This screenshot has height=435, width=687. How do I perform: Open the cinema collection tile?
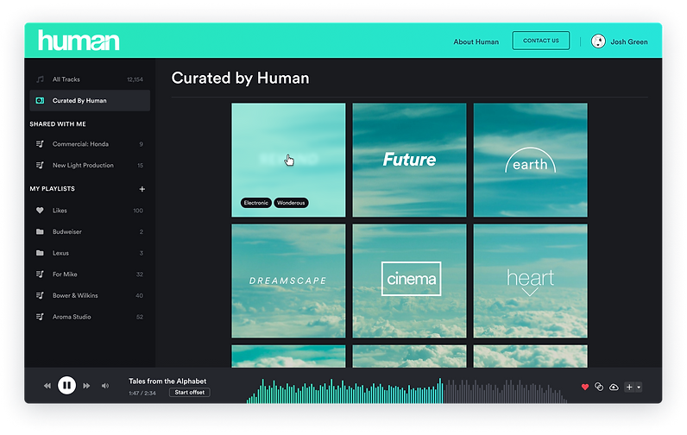(x=409, y=281)
